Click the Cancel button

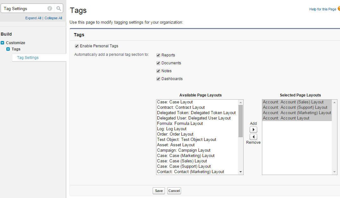[174, 191]
